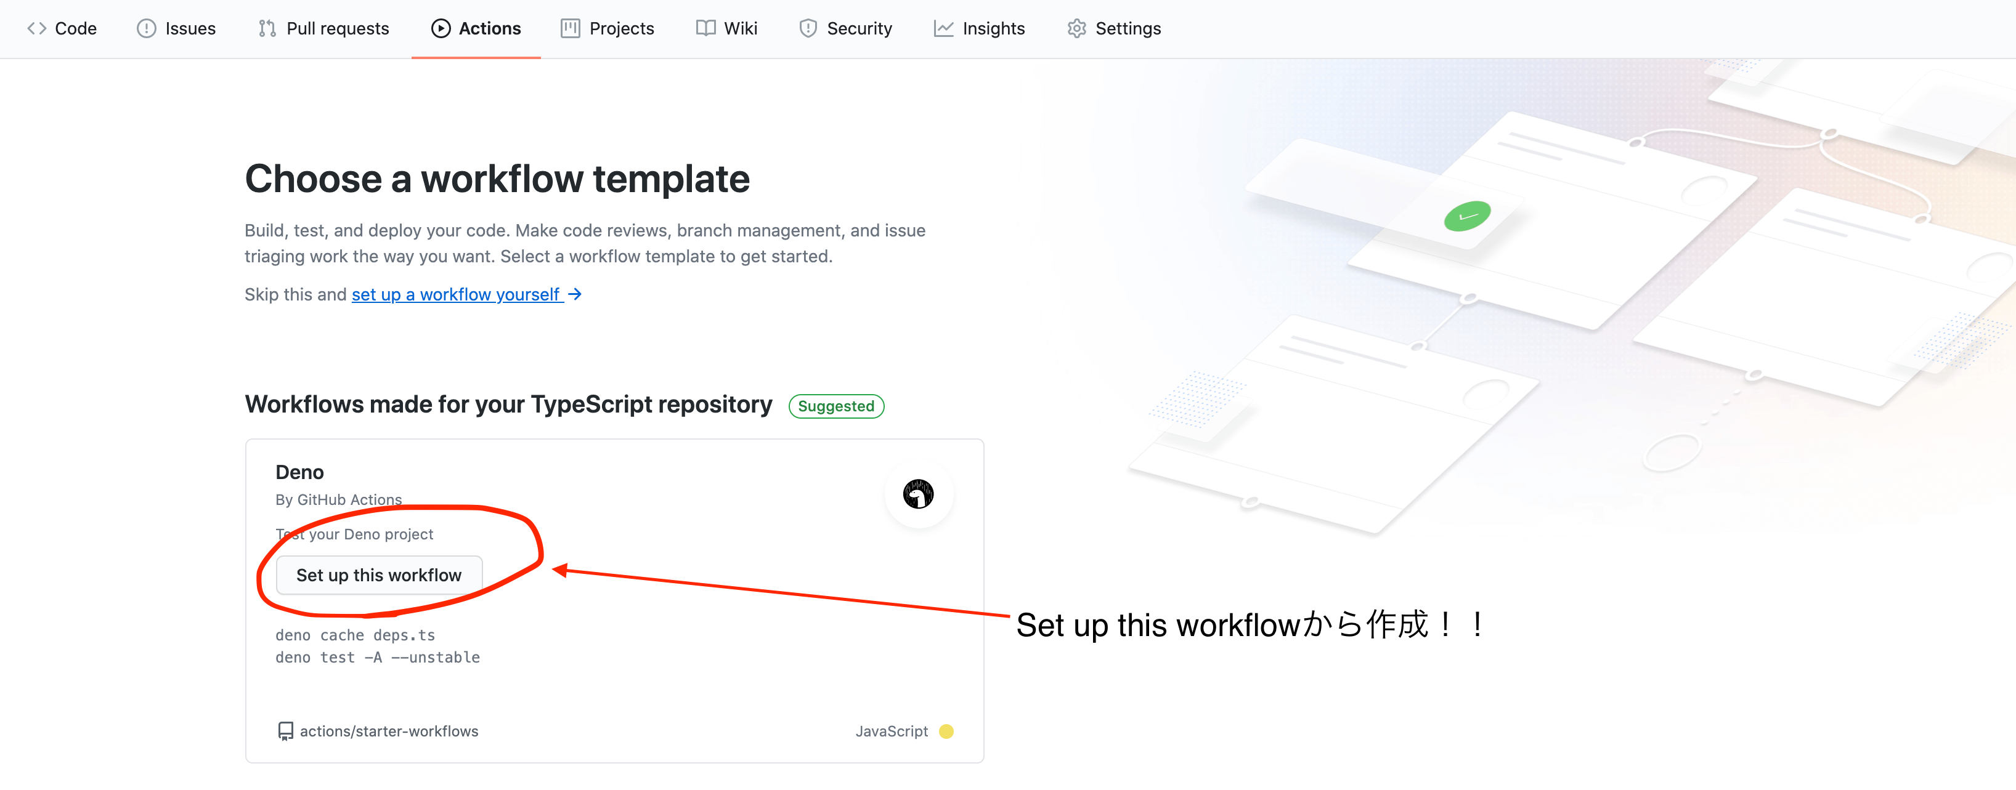Click the Code brackets icon
Image resolution: width=2016 pixels, height=790 pixels.
coord(36,29)
